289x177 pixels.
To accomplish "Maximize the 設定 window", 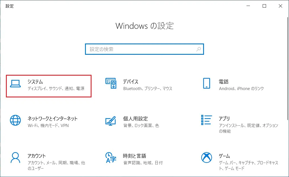I will 264,6.
